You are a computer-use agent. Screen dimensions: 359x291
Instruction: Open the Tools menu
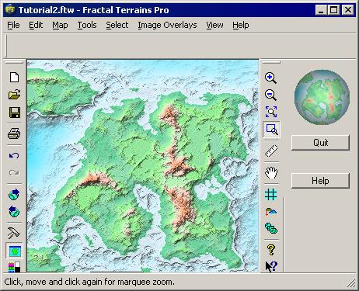(x=87, y=25)
